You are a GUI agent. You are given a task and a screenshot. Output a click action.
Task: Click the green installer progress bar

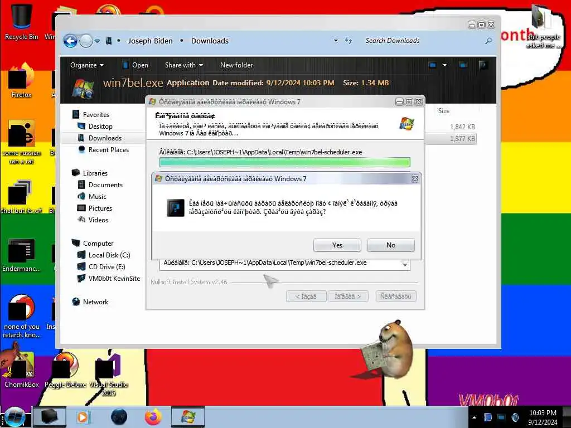tap(284, 162)
